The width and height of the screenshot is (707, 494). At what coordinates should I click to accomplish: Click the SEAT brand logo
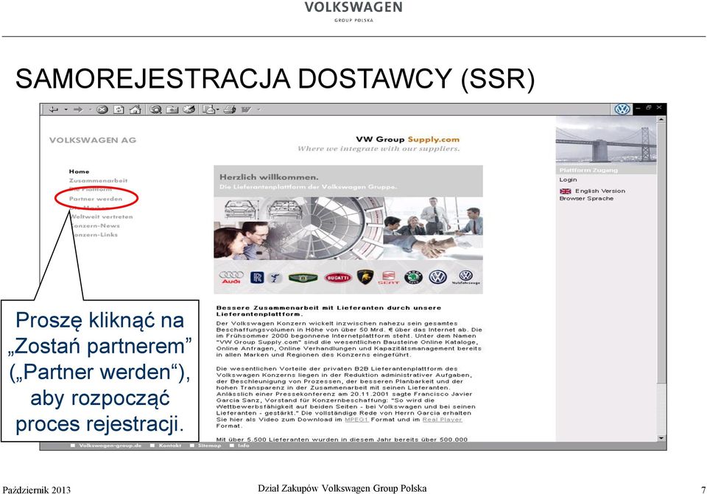[388, 278]
